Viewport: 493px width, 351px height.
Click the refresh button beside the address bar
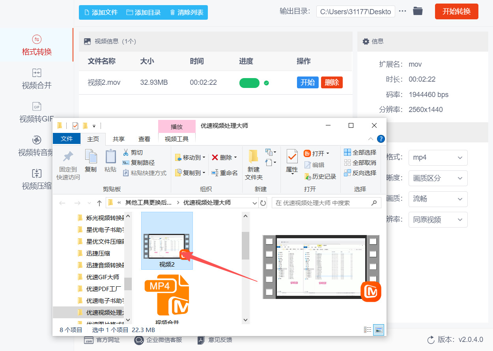263,203
